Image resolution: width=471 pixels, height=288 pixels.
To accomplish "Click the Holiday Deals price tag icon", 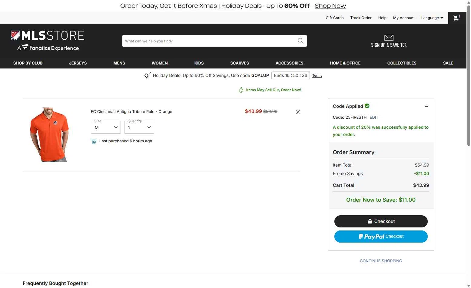I will (x=148, y=75).
